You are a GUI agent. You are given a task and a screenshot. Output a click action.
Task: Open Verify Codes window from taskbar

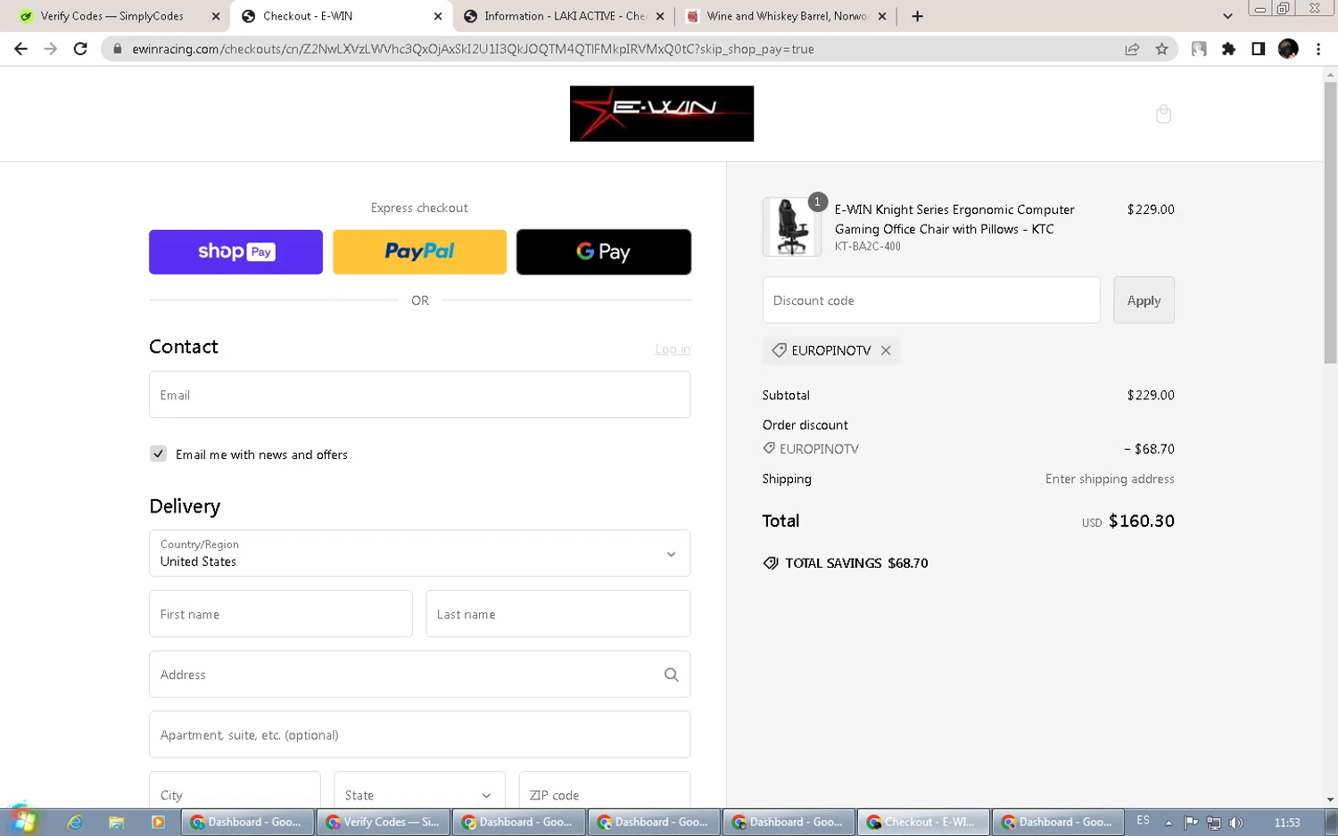pyautogui.click(x=384, y=822)
